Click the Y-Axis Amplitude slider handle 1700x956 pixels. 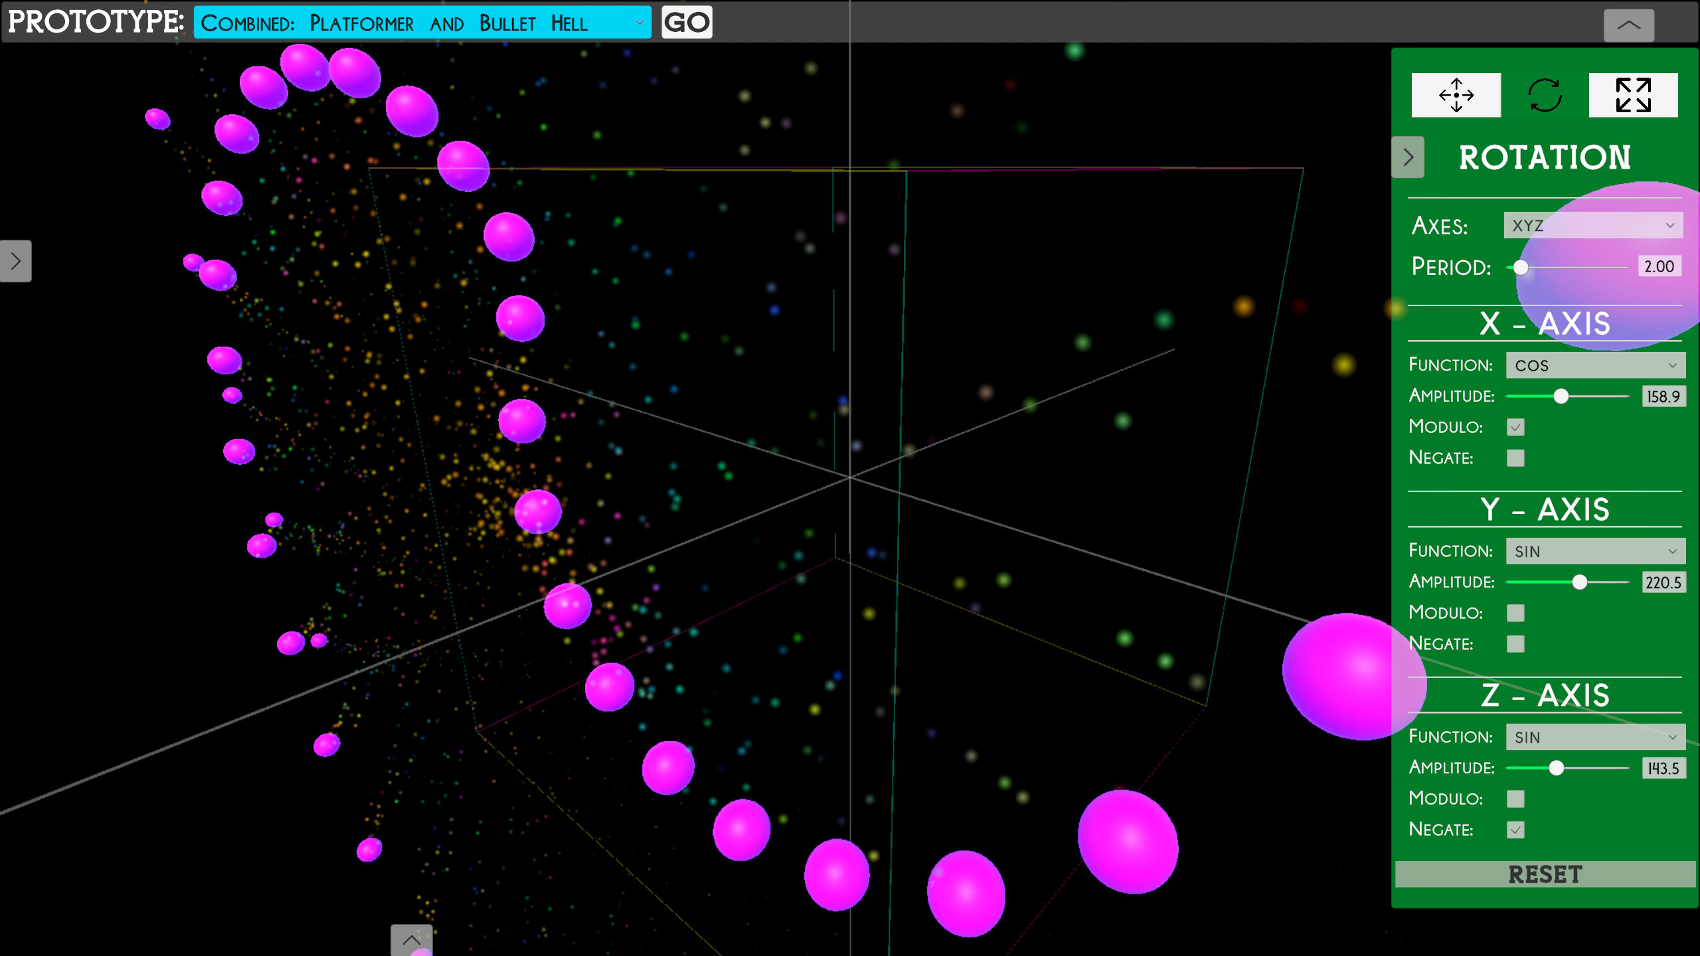1580,582
